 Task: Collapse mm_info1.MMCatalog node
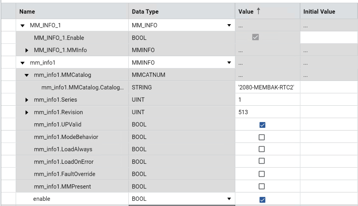(x=27, y=75)
